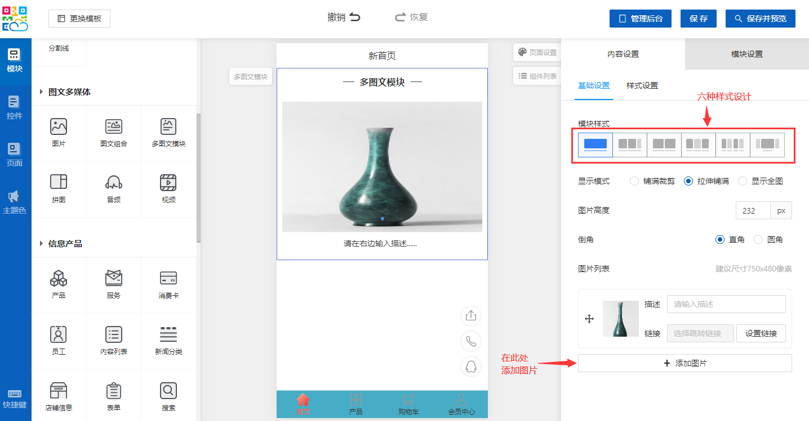This screenshot has height=421, width=809.
Task: Switch to the 模块设置 tab
Action: [x=746, y=54]
